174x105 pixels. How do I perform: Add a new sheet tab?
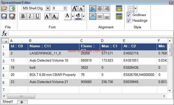(x=22, y=102)
